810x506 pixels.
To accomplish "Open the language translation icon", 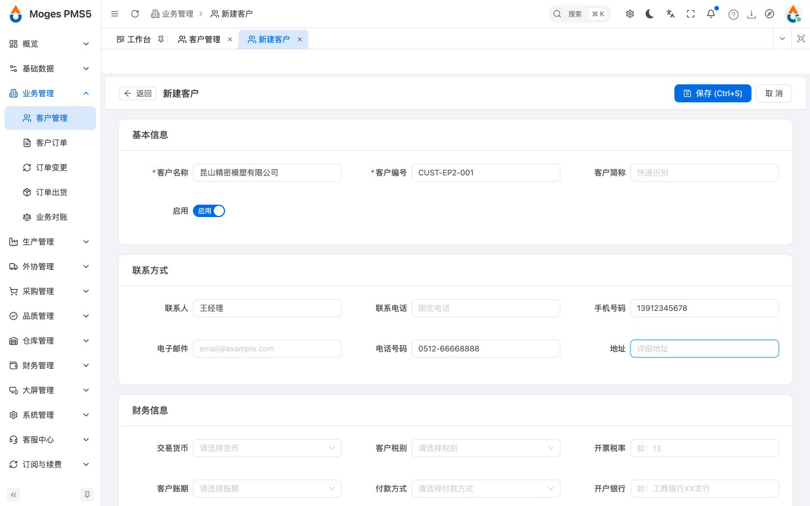I will click(x=670, y=13).
